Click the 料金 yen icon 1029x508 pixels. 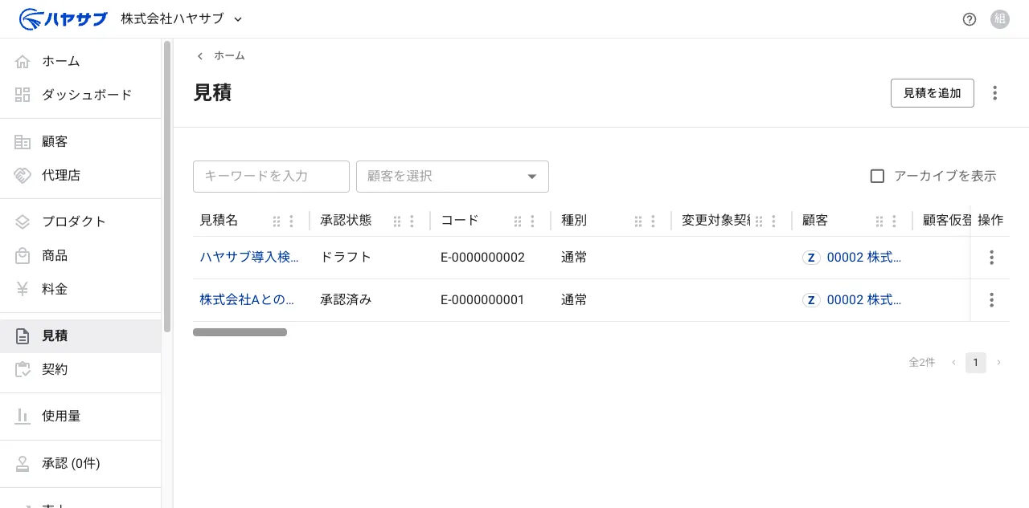pos(23,289)
